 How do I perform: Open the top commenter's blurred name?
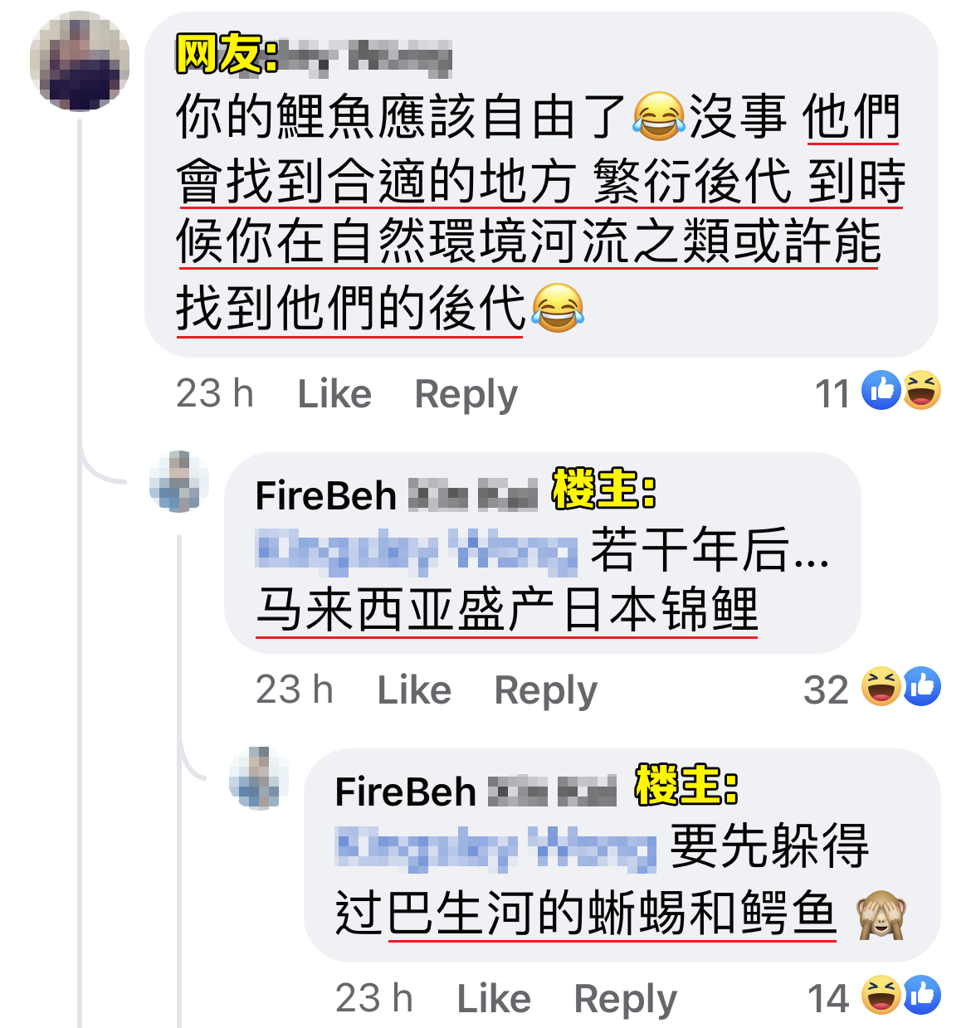tap(366, 56)
